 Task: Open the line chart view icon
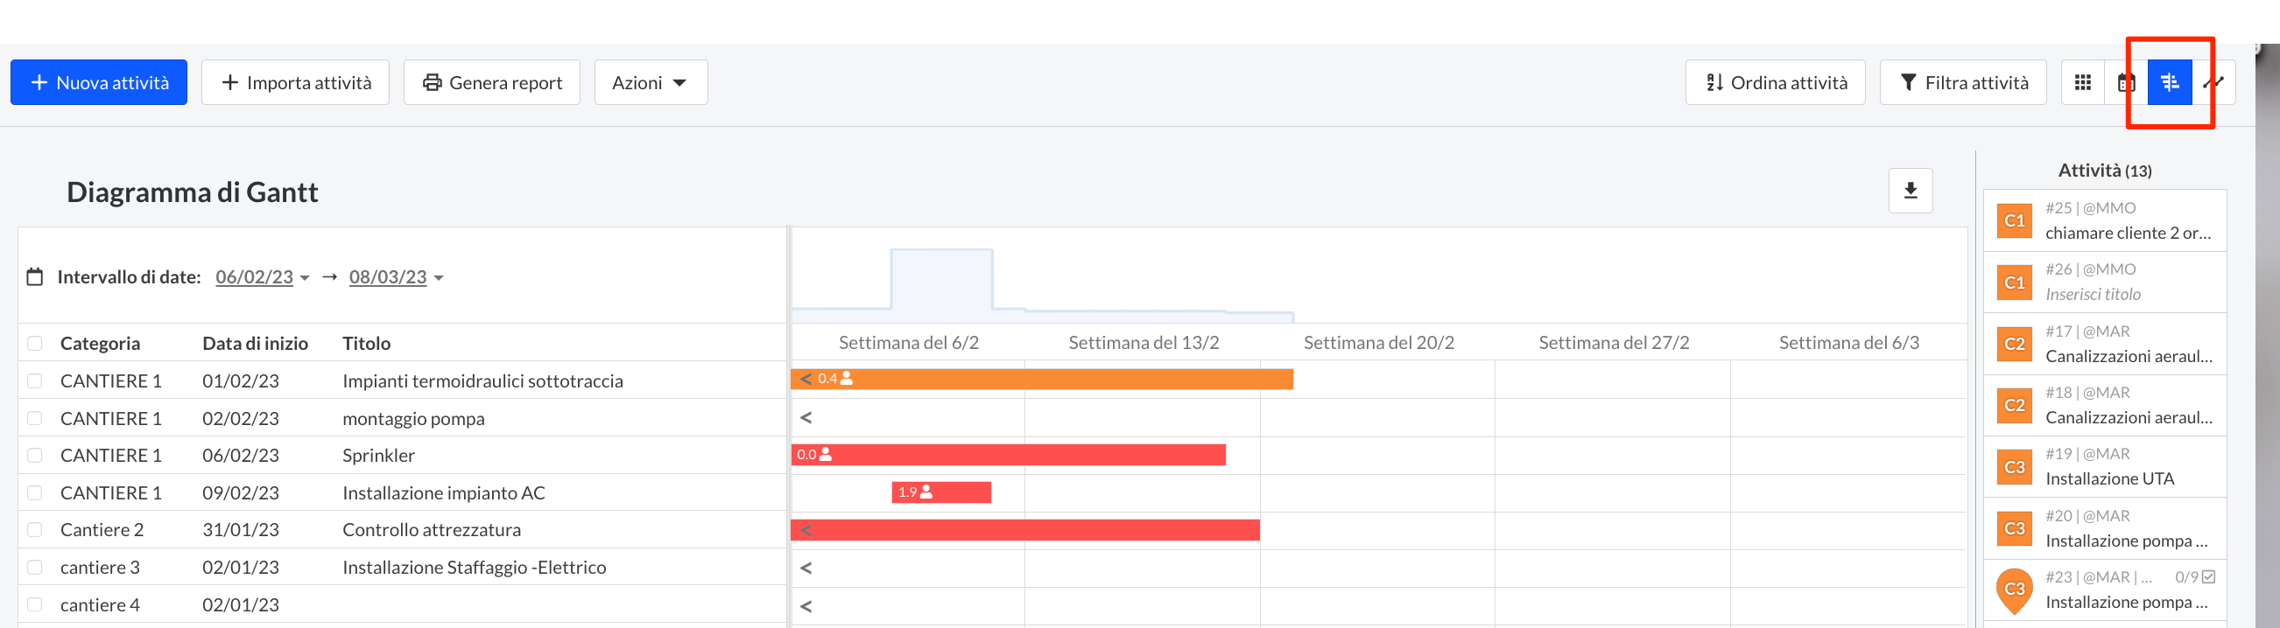coord(2213,82)
